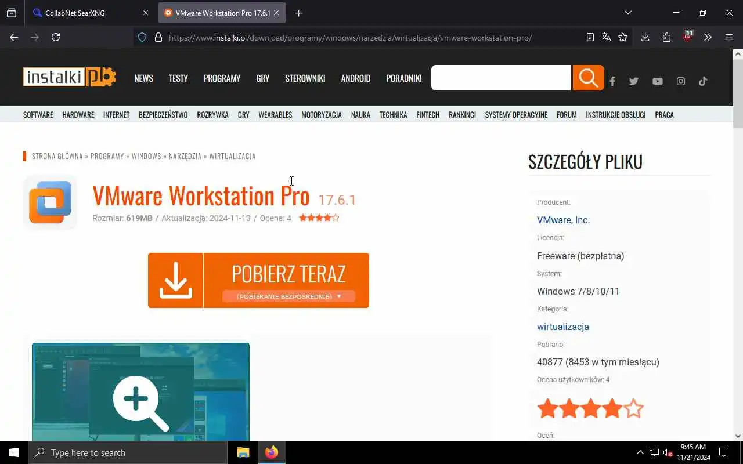Open File Explorer from the taskbar
The image size is (743, 464).
click(243, 452)
